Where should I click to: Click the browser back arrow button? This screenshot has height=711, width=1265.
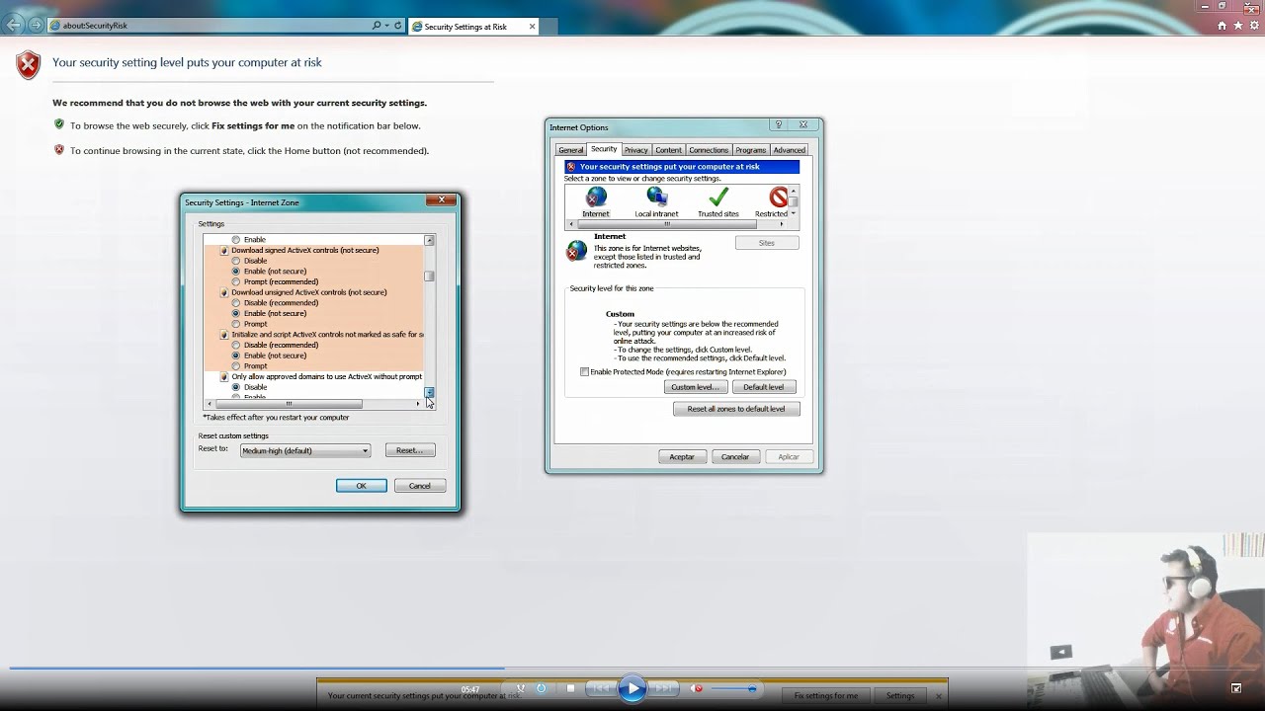[x=14, y=25]
